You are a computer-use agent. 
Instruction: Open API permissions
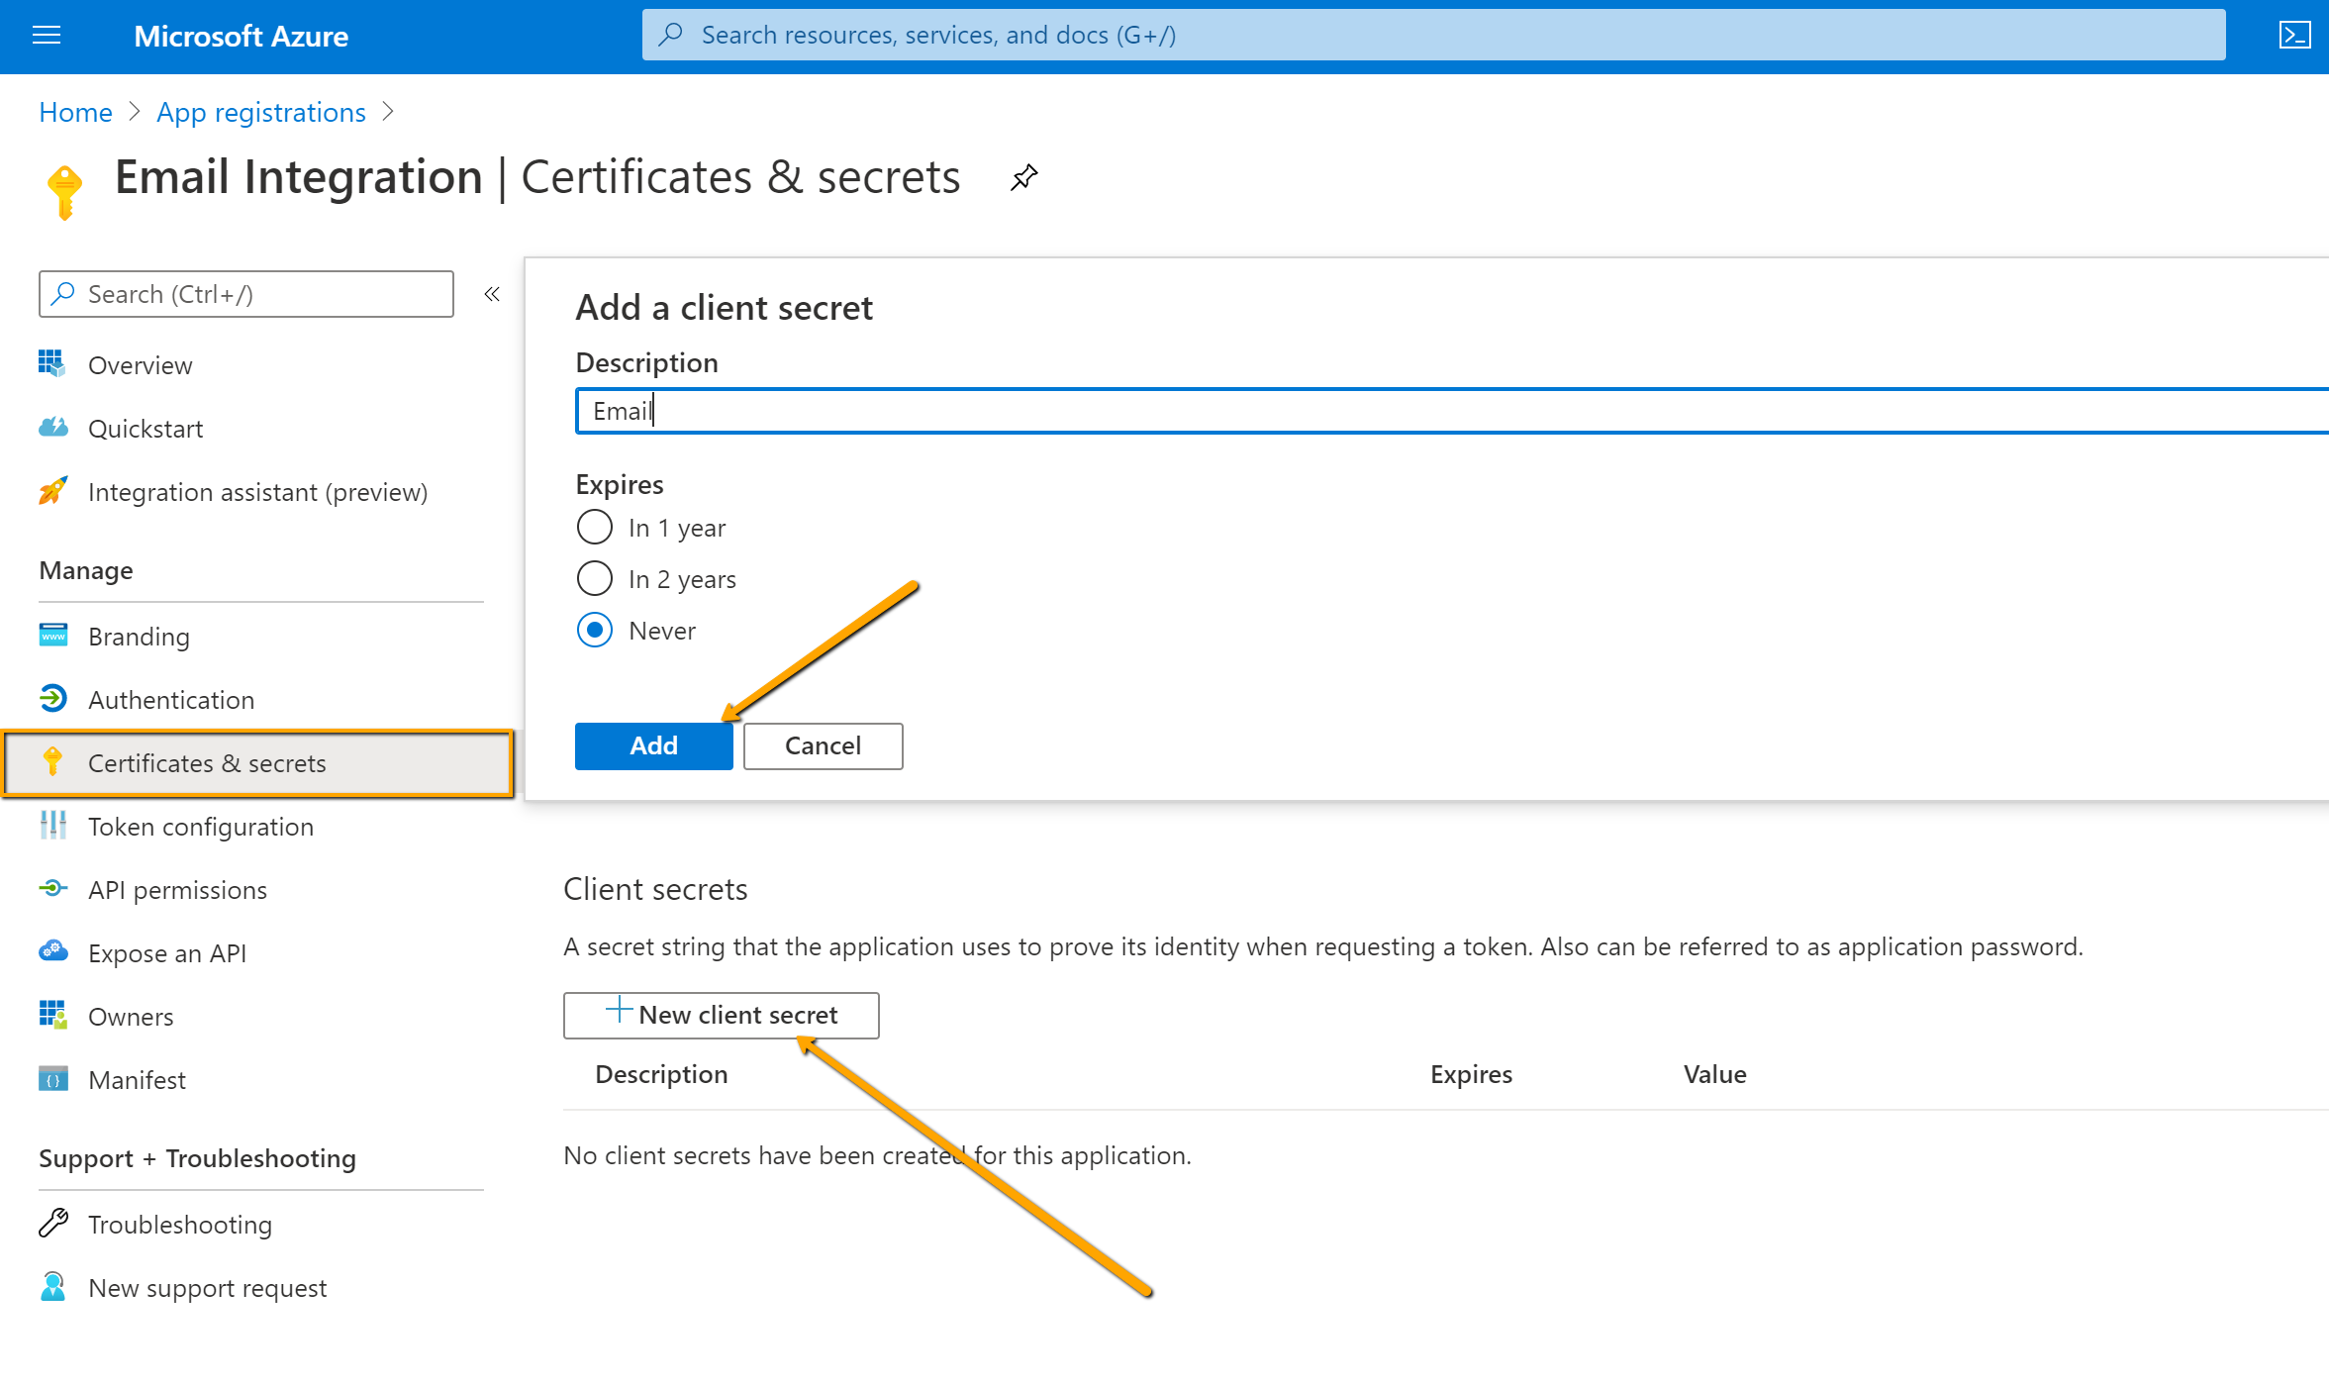[x=177, y=889]
